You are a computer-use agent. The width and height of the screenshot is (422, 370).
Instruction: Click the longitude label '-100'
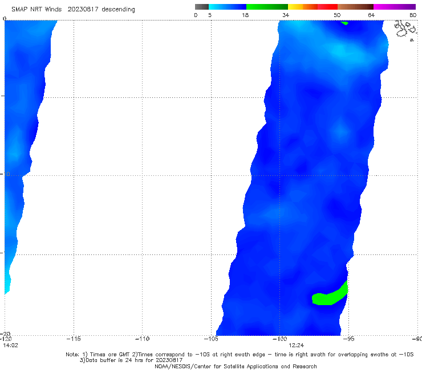[279, 339]
